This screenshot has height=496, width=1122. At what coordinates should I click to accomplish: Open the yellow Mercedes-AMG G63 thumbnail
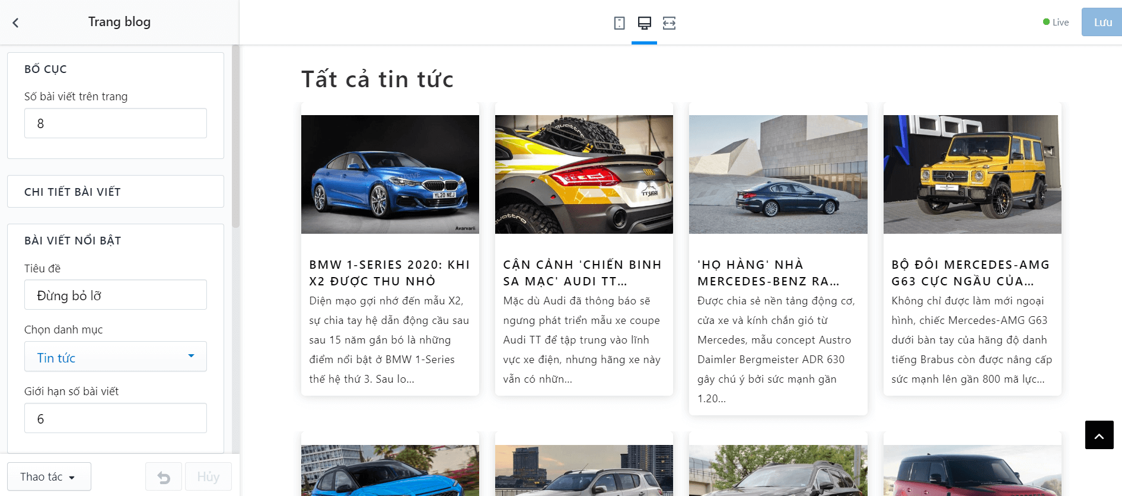pos(973,174)
